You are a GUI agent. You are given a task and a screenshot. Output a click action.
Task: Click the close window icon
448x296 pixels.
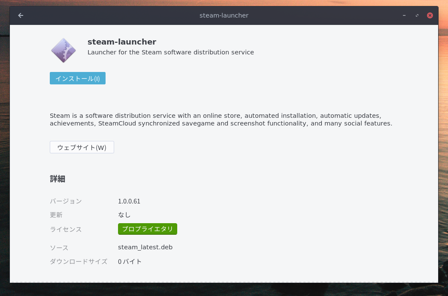coord(430,15)
